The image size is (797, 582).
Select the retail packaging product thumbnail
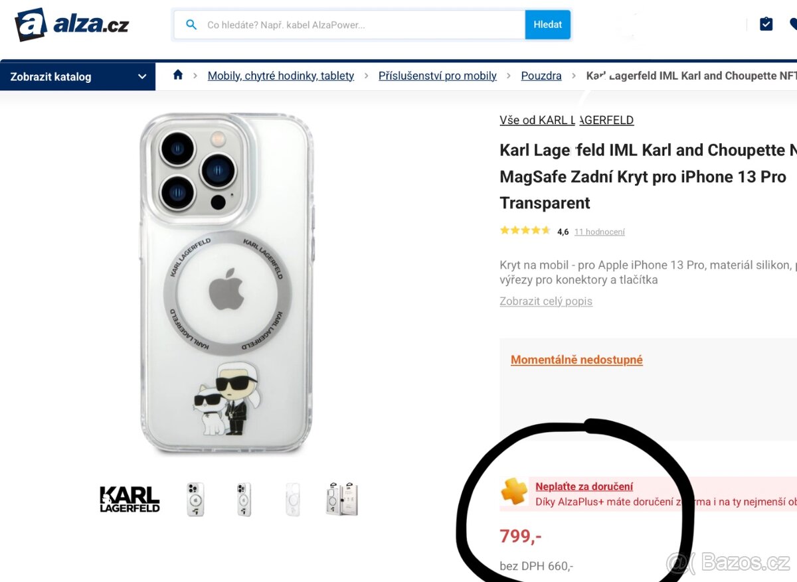tap(341, 499)
